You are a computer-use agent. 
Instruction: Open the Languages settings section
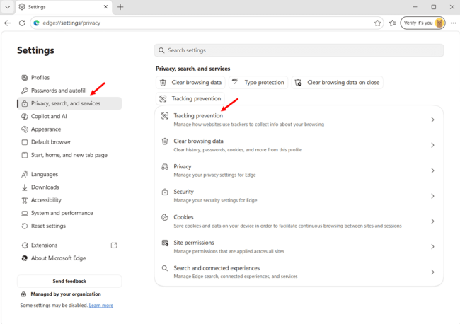tap(69, 175)
